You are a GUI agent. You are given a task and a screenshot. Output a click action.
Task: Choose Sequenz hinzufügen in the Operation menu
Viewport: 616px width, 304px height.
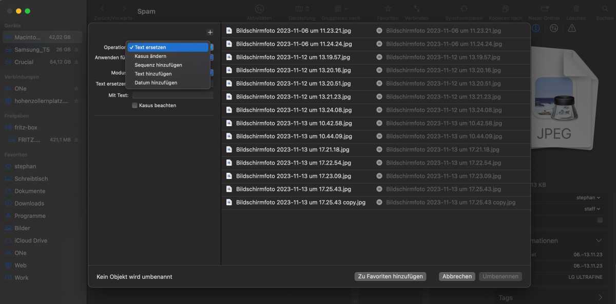click(x=167, y=65)
